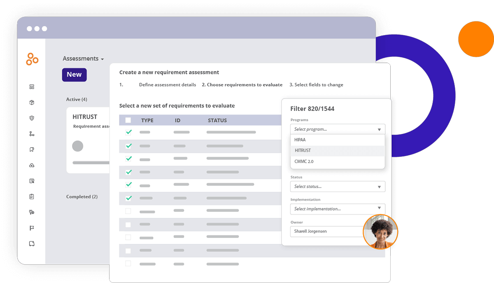The width and height of the screenshot is (494, 283).
Task: Sort table by ID column header
Action: [x=177, y=120]
